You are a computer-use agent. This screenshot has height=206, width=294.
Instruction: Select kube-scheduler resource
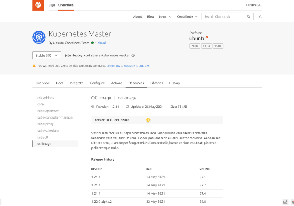(x=48, y=130)
